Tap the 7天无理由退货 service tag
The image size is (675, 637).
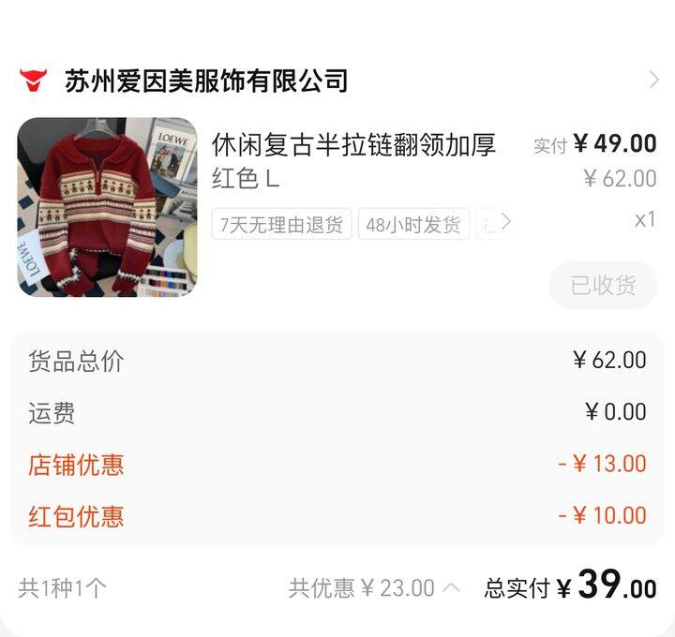pos(281,224)
